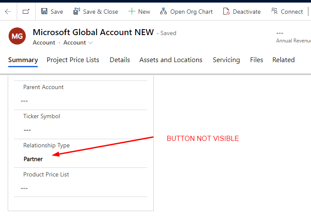Click the Product Price List field
The height and width of the screenshot is (218, 311).
(x=81, y=188)
